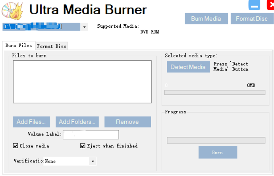
Task: Toggle Eject when finished checkbox
Action: coord(83,145)
